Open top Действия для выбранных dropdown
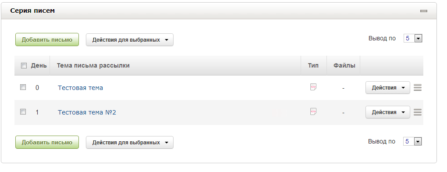The width and height of the screenshot is (447, 172). [x=130, y=40]
